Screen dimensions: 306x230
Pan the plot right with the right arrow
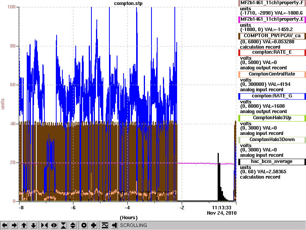14,225
